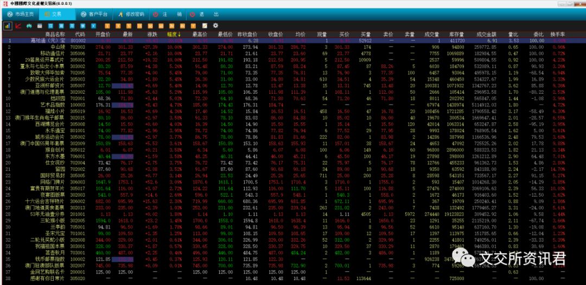This screenshot has height=285, width=586.
Task: Open the settings gear icon
Action: click(215, 26)
